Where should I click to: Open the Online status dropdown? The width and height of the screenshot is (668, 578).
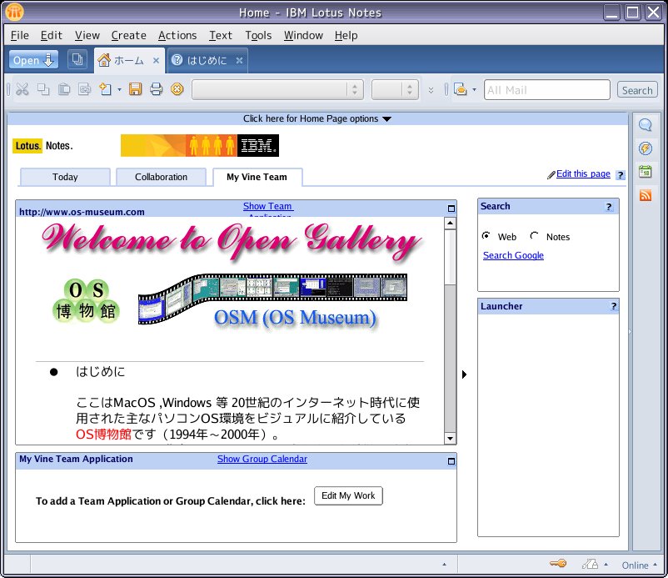(x=639, y=565)
